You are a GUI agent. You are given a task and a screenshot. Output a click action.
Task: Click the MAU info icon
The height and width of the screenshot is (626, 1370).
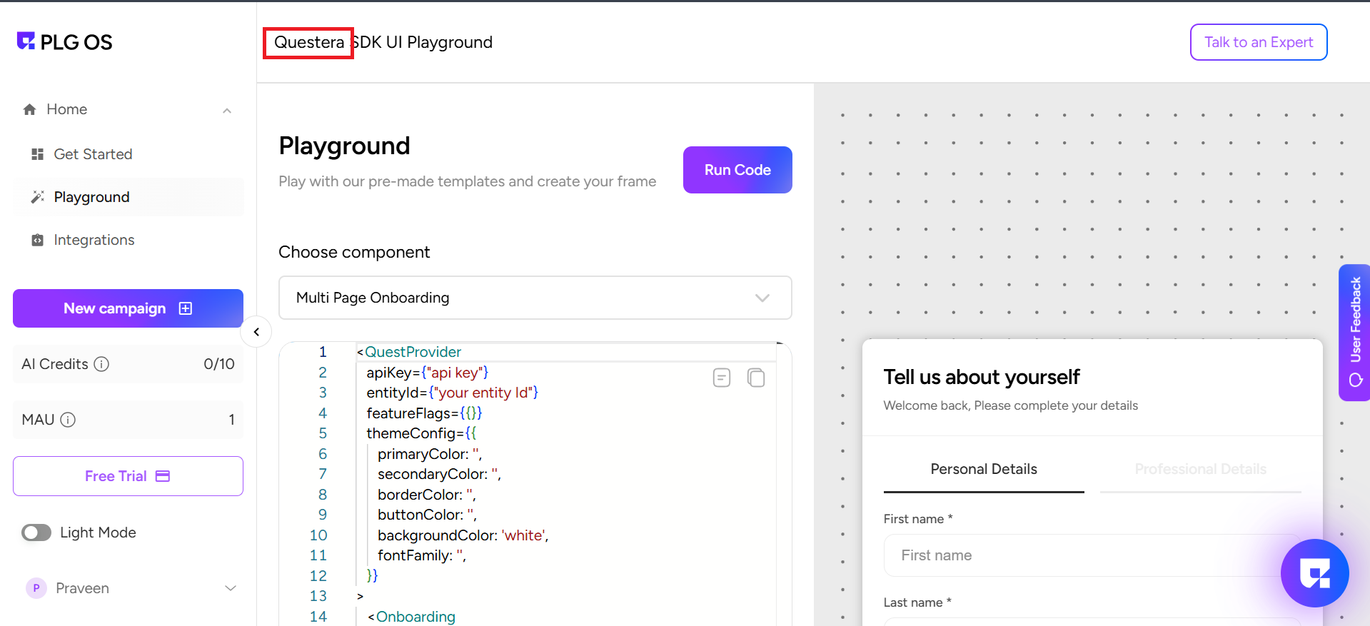coord(68,420)
